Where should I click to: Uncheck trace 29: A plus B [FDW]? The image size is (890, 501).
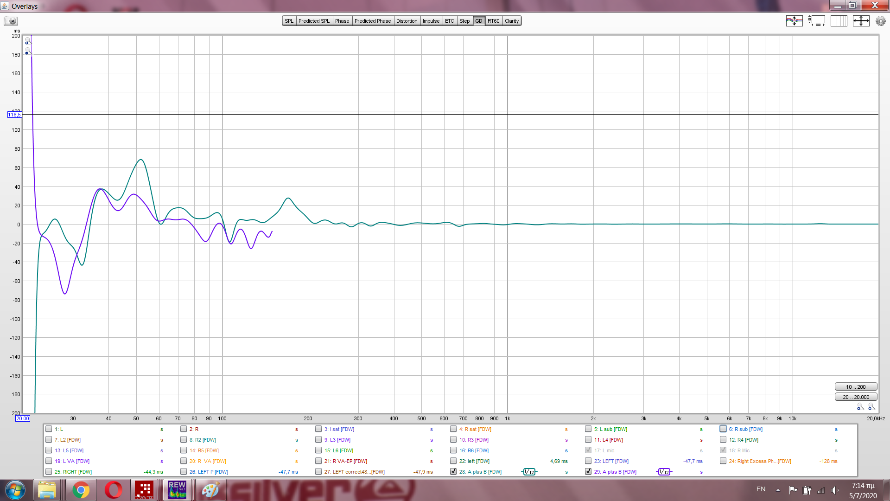(x=588, y=471)
